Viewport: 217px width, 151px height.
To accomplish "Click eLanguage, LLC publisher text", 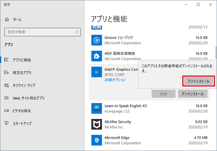I will pyautogui.click(x=117, y=111).
